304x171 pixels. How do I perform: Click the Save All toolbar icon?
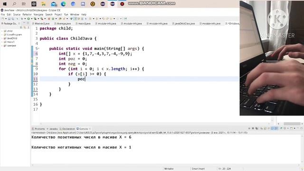tap(13, 19)
